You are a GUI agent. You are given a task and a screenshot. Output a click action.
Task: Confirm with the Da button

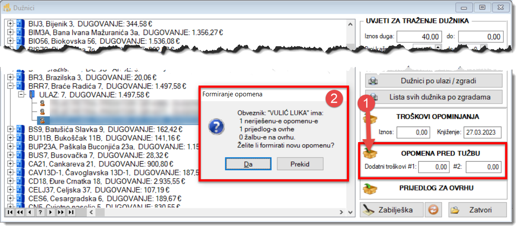pos(248,164)
